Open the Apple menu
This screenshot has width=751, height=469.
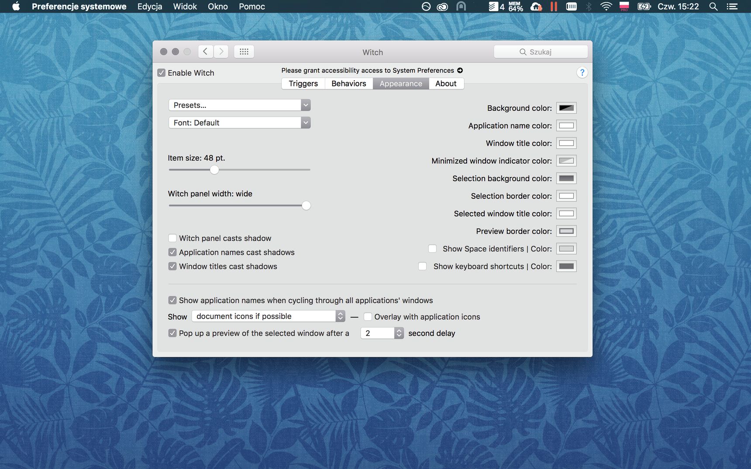16,7
